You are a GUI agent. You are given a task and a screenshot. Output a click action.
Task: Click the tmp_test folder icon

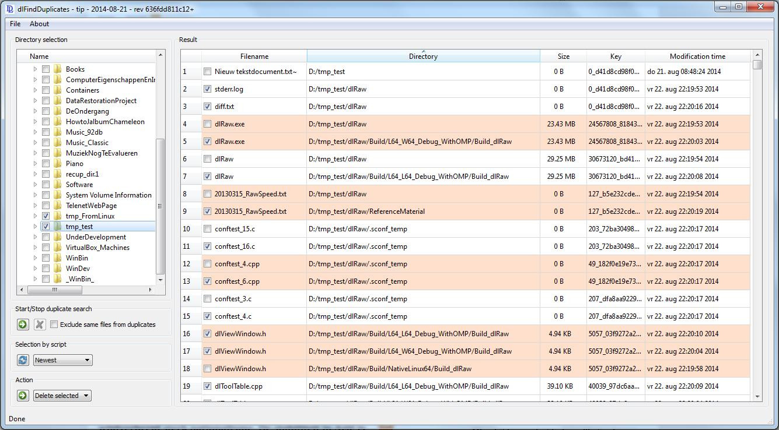(58, 227)
